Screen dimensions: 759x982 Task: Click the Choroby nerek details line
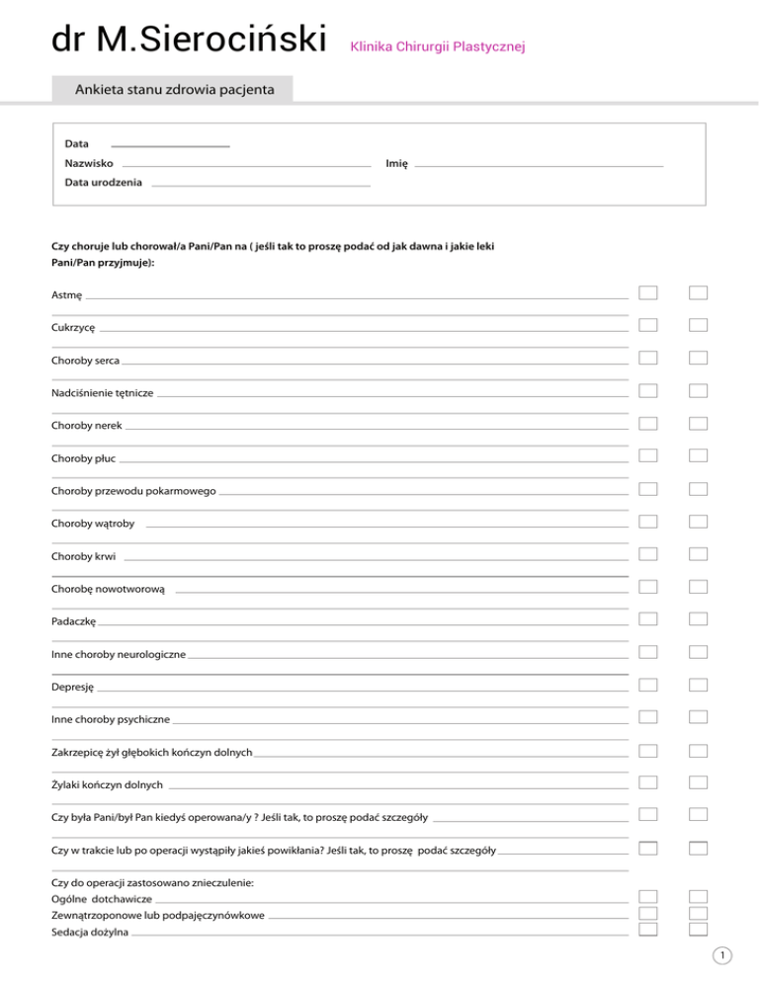[x=377, y=428]
